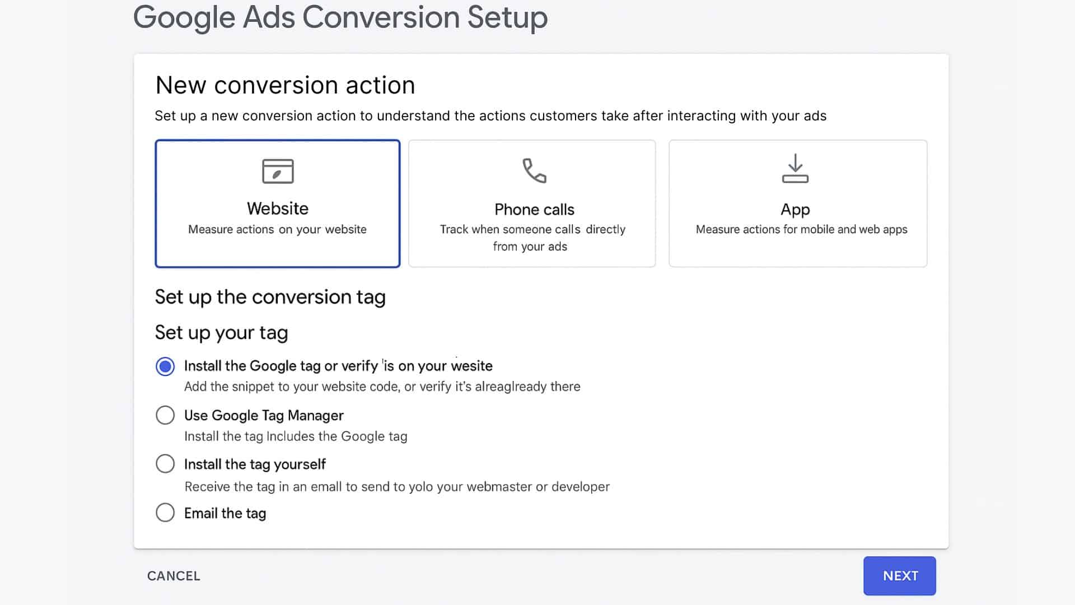This screenshot has width=1075, height=605.
Task: Click the 'App' card title text
Action: pyautogui.click(x=795, y=210)
